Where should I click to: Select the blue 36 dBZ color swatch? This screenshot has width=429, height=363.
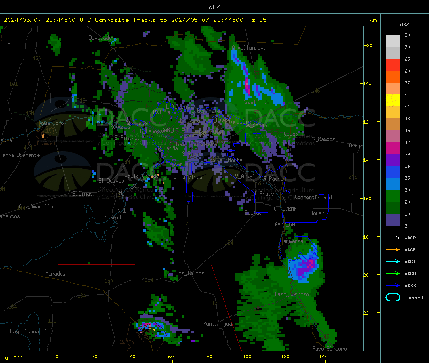[x=393, y=172]
